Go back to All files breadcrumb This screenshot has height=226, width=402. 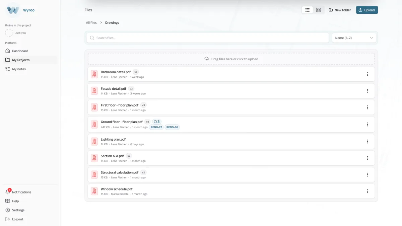tap(91, 23)
